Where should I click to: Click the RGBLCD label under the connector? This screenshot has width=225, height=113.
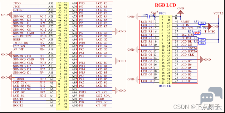coord(165,86)
